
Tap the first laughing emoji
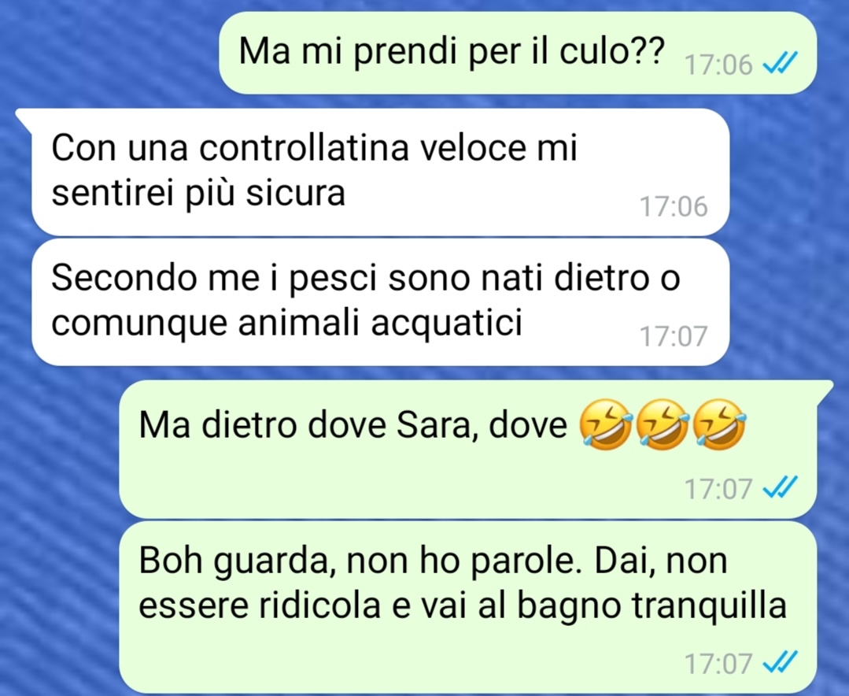coord(605,424)
